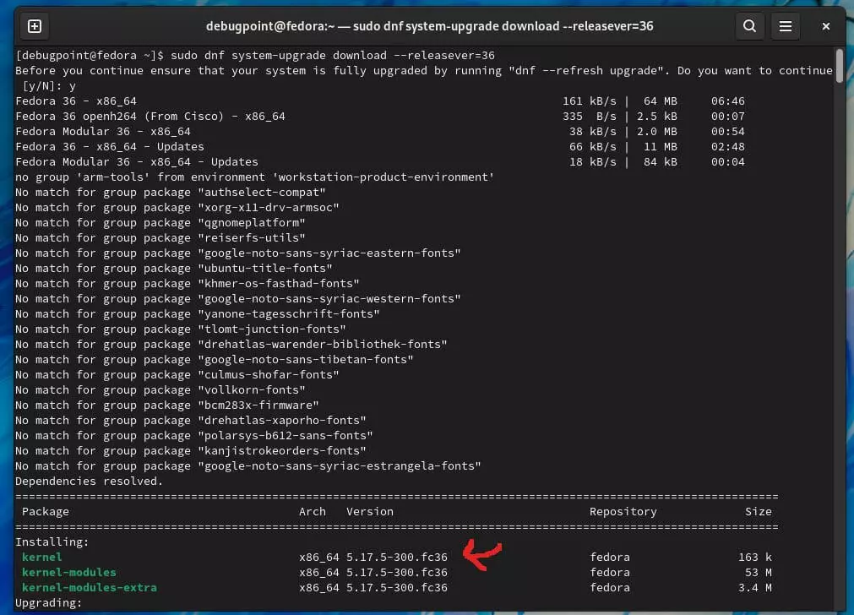Image resolution: width=854 pixels, height=615 pixels.
Task: Click 'Dependencies resolved.' text
Action: click(89, 482)
